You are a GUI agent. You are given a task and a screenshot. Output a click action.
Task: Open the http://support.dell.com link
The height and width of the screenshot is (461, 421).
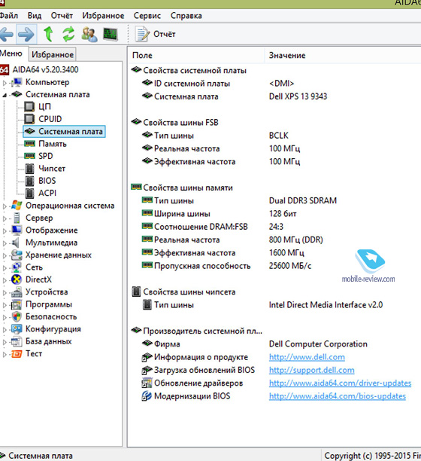click(x=311, y=370)
